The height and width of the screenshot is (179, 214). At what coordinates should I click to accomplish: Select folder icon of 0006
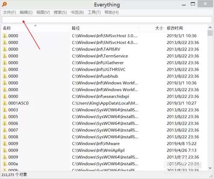pos(5,123)
